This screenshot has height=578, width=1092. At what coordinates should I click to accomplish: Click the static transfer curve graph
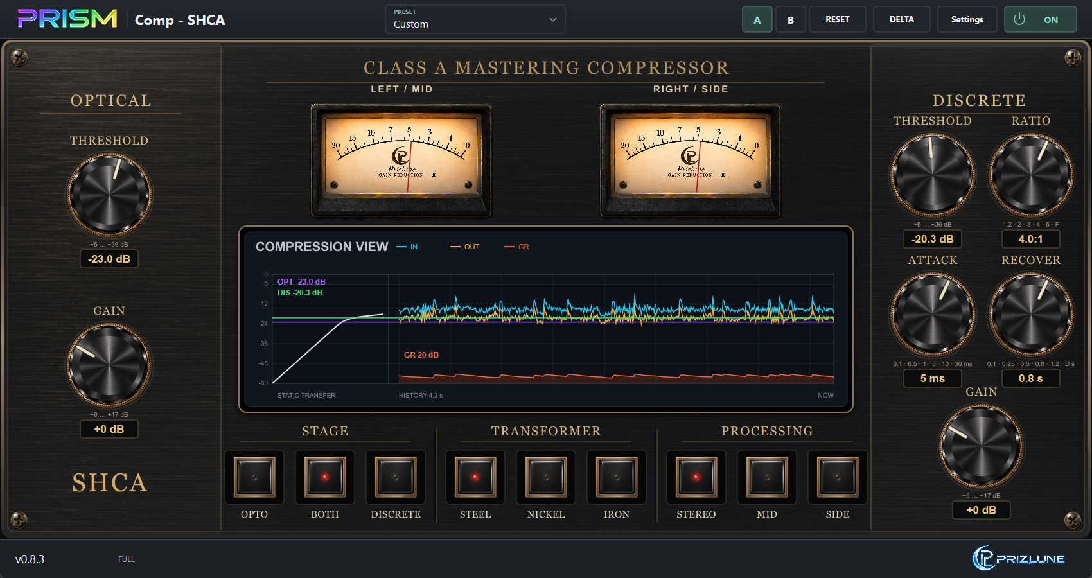330,329
